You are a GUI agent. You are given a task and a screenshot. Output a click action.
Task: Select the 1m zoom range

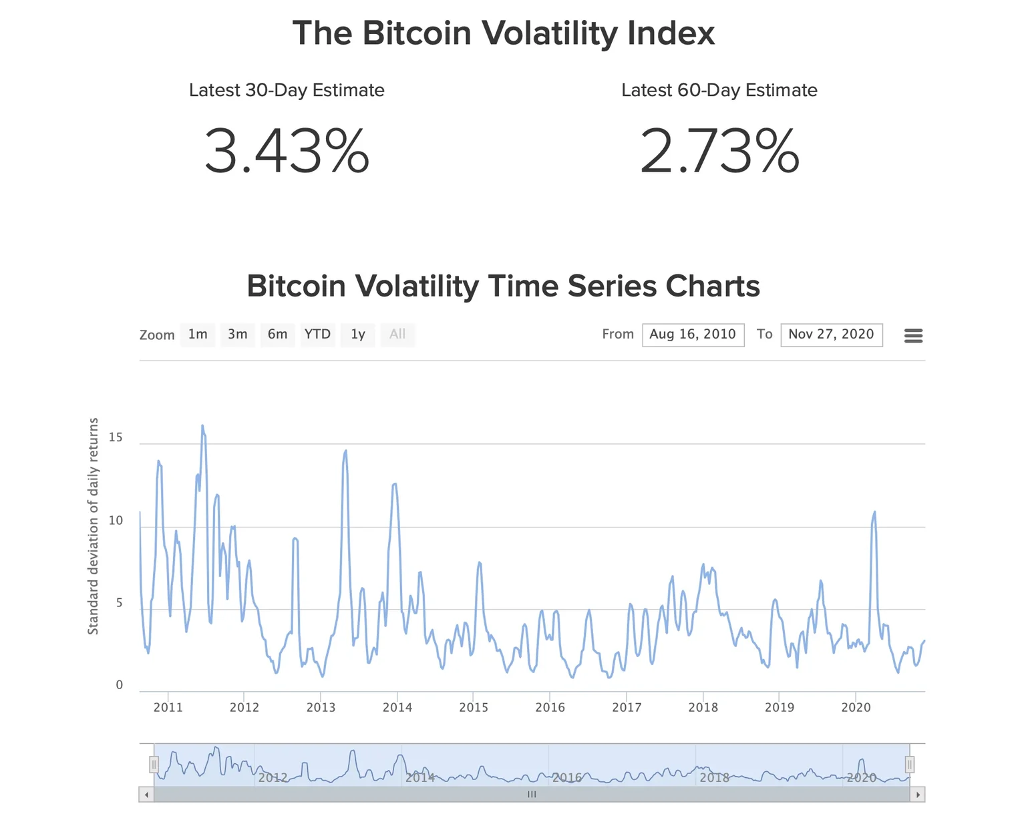point(198,335)
